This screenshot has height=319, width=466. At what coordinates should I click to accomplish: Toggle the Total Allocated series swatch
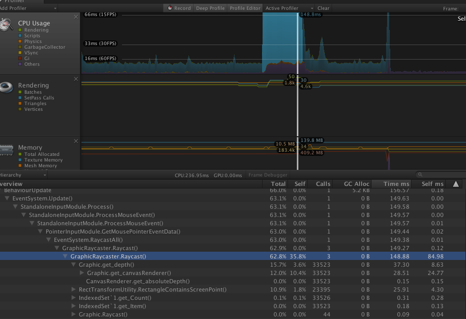tap(20, 154)
